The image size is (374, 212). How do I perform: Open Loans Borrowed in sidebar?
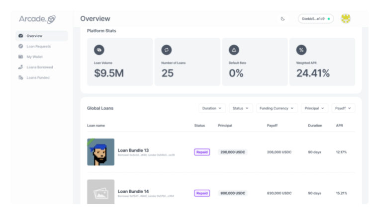(x=40, y=67)
